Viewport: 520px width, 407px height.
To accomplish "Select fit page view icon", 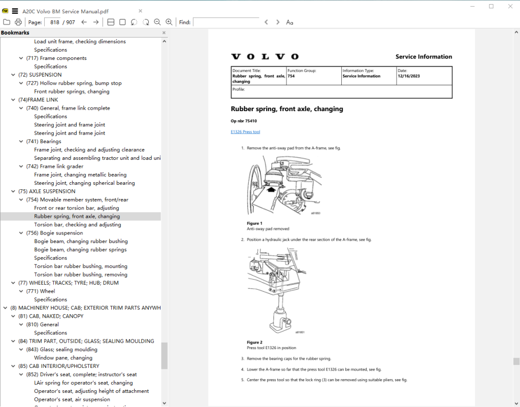I will 122,22.
